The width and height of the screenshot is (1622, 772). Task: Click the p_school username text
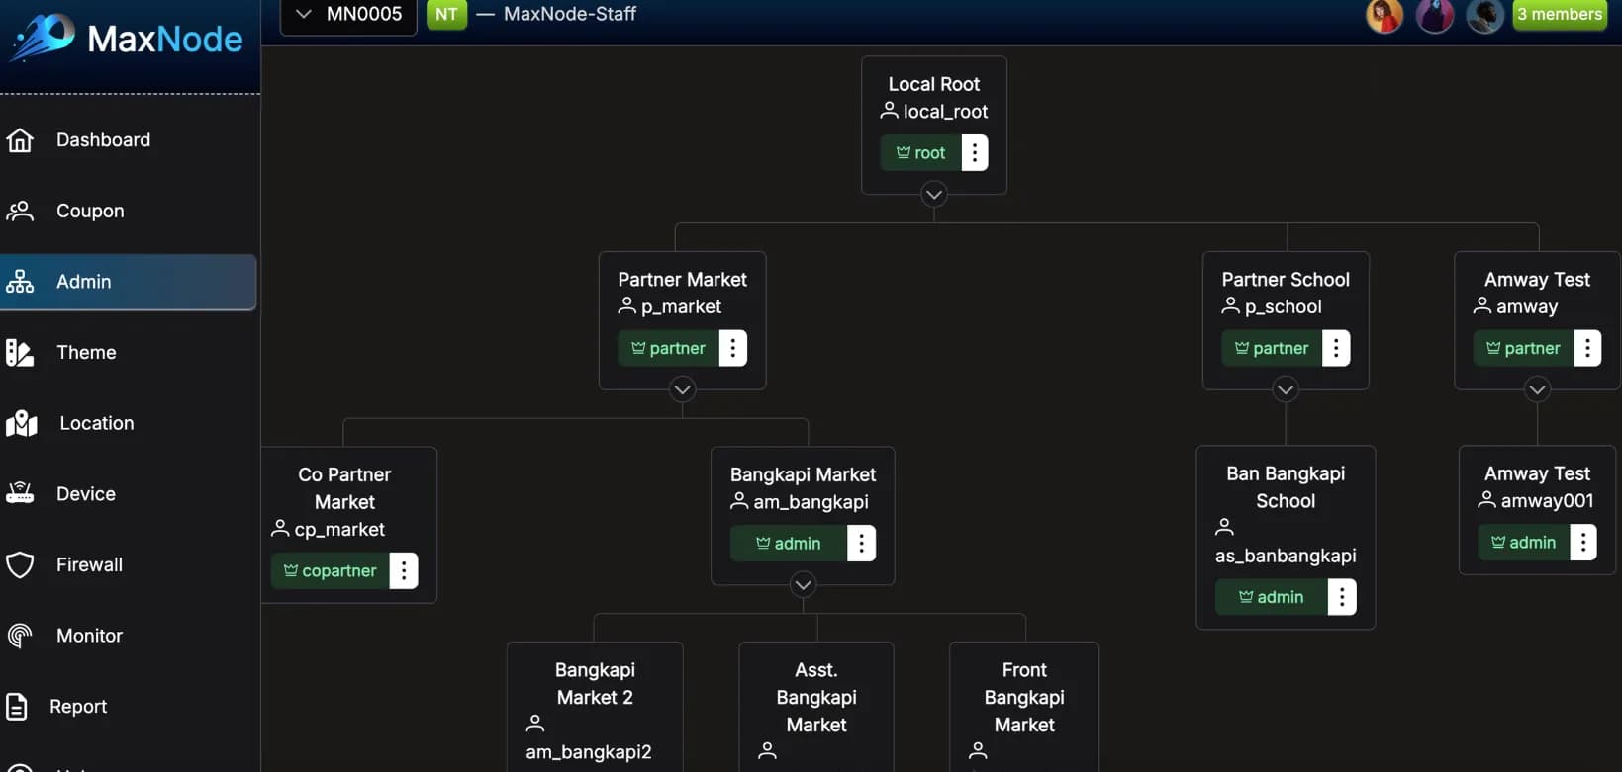[x=1284, y=306]
